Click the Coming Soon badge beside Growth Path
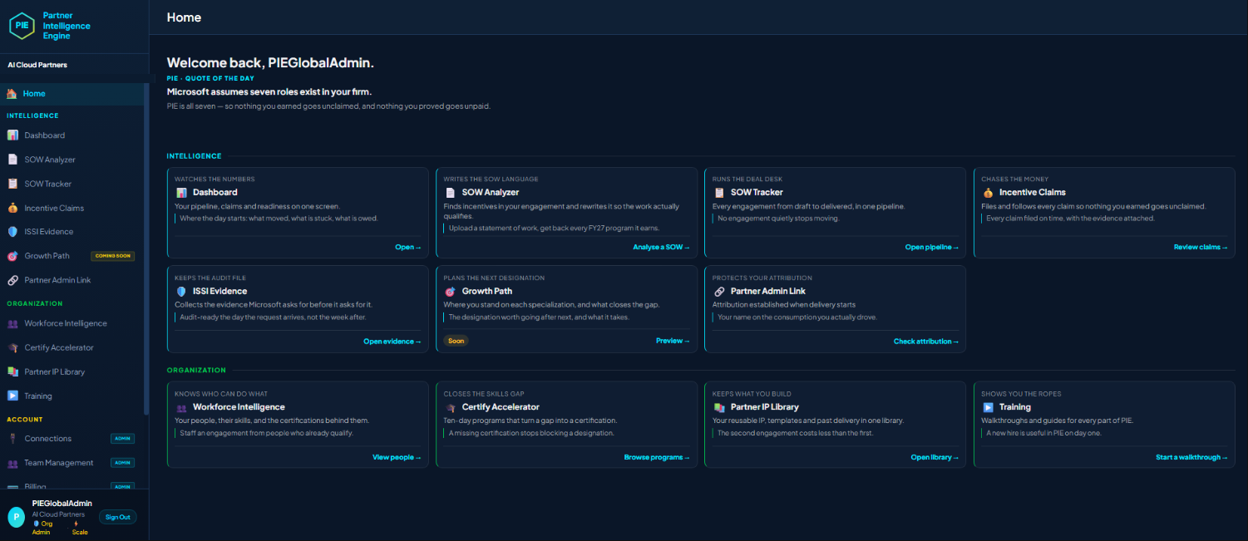 click(112, 256)
